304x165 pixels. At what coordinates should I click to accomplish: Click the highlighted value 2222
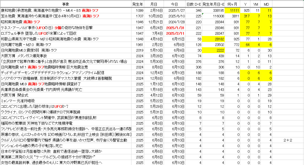[x=213, y=50]
